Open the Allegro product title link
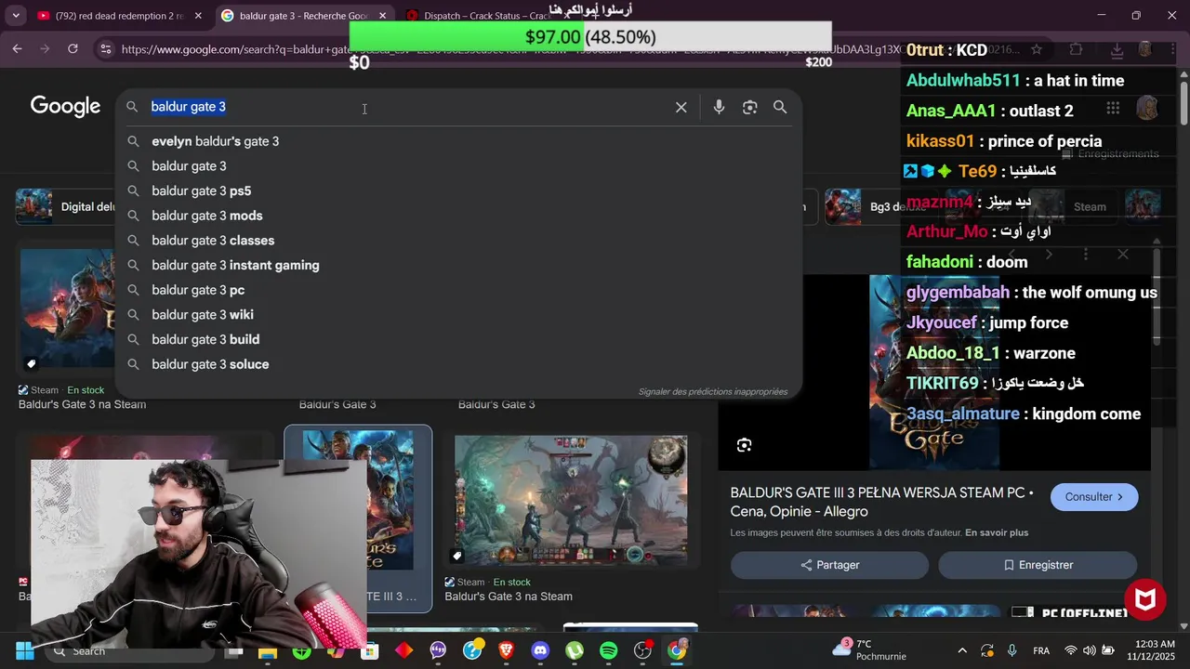This screenshot has height=669, width=1190. (882, 502)
